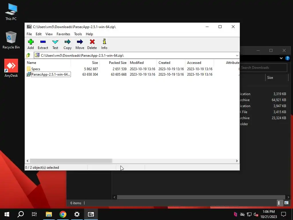
Task: Click the ParsecApp installer file icon
Action: (x=29, y=74)
